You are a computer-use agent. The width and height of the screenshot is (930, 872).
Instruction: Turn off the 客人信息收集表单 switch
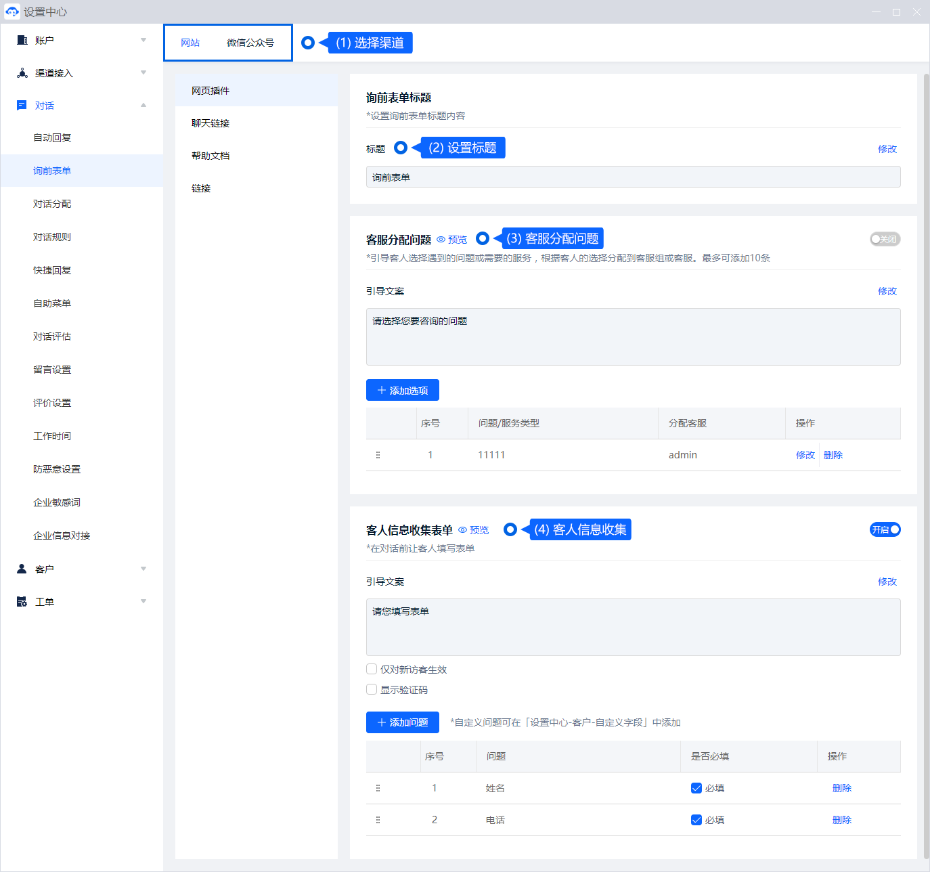[885, 529]
